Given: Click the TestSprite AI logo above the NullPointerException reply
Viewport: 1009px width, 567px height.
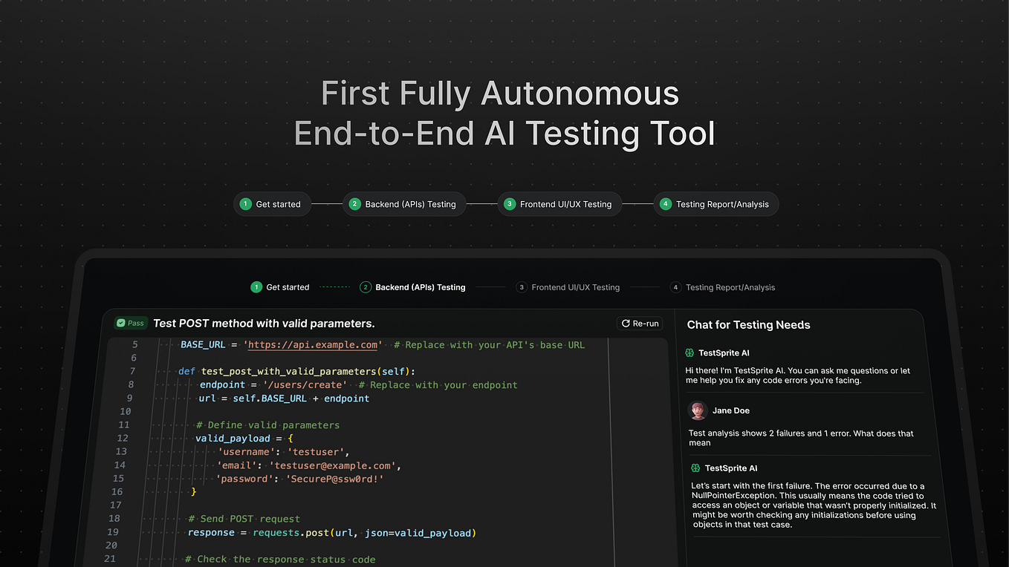Looking at the screenshot, I should point(695,468).
